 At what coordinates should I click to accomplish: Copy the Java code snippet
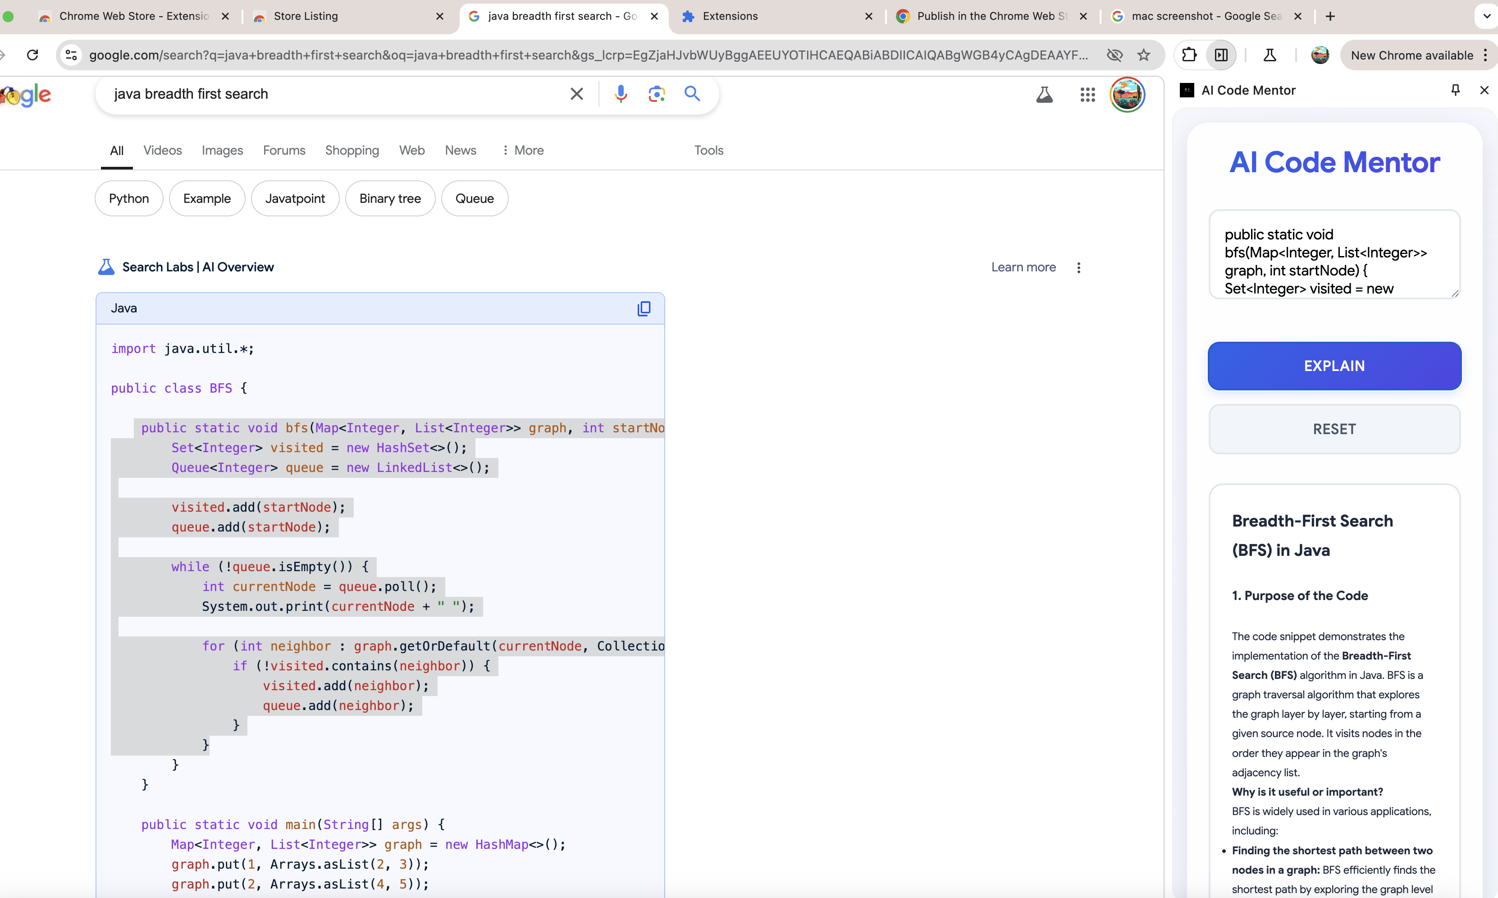pyautogui.click(x=644, y=309)
